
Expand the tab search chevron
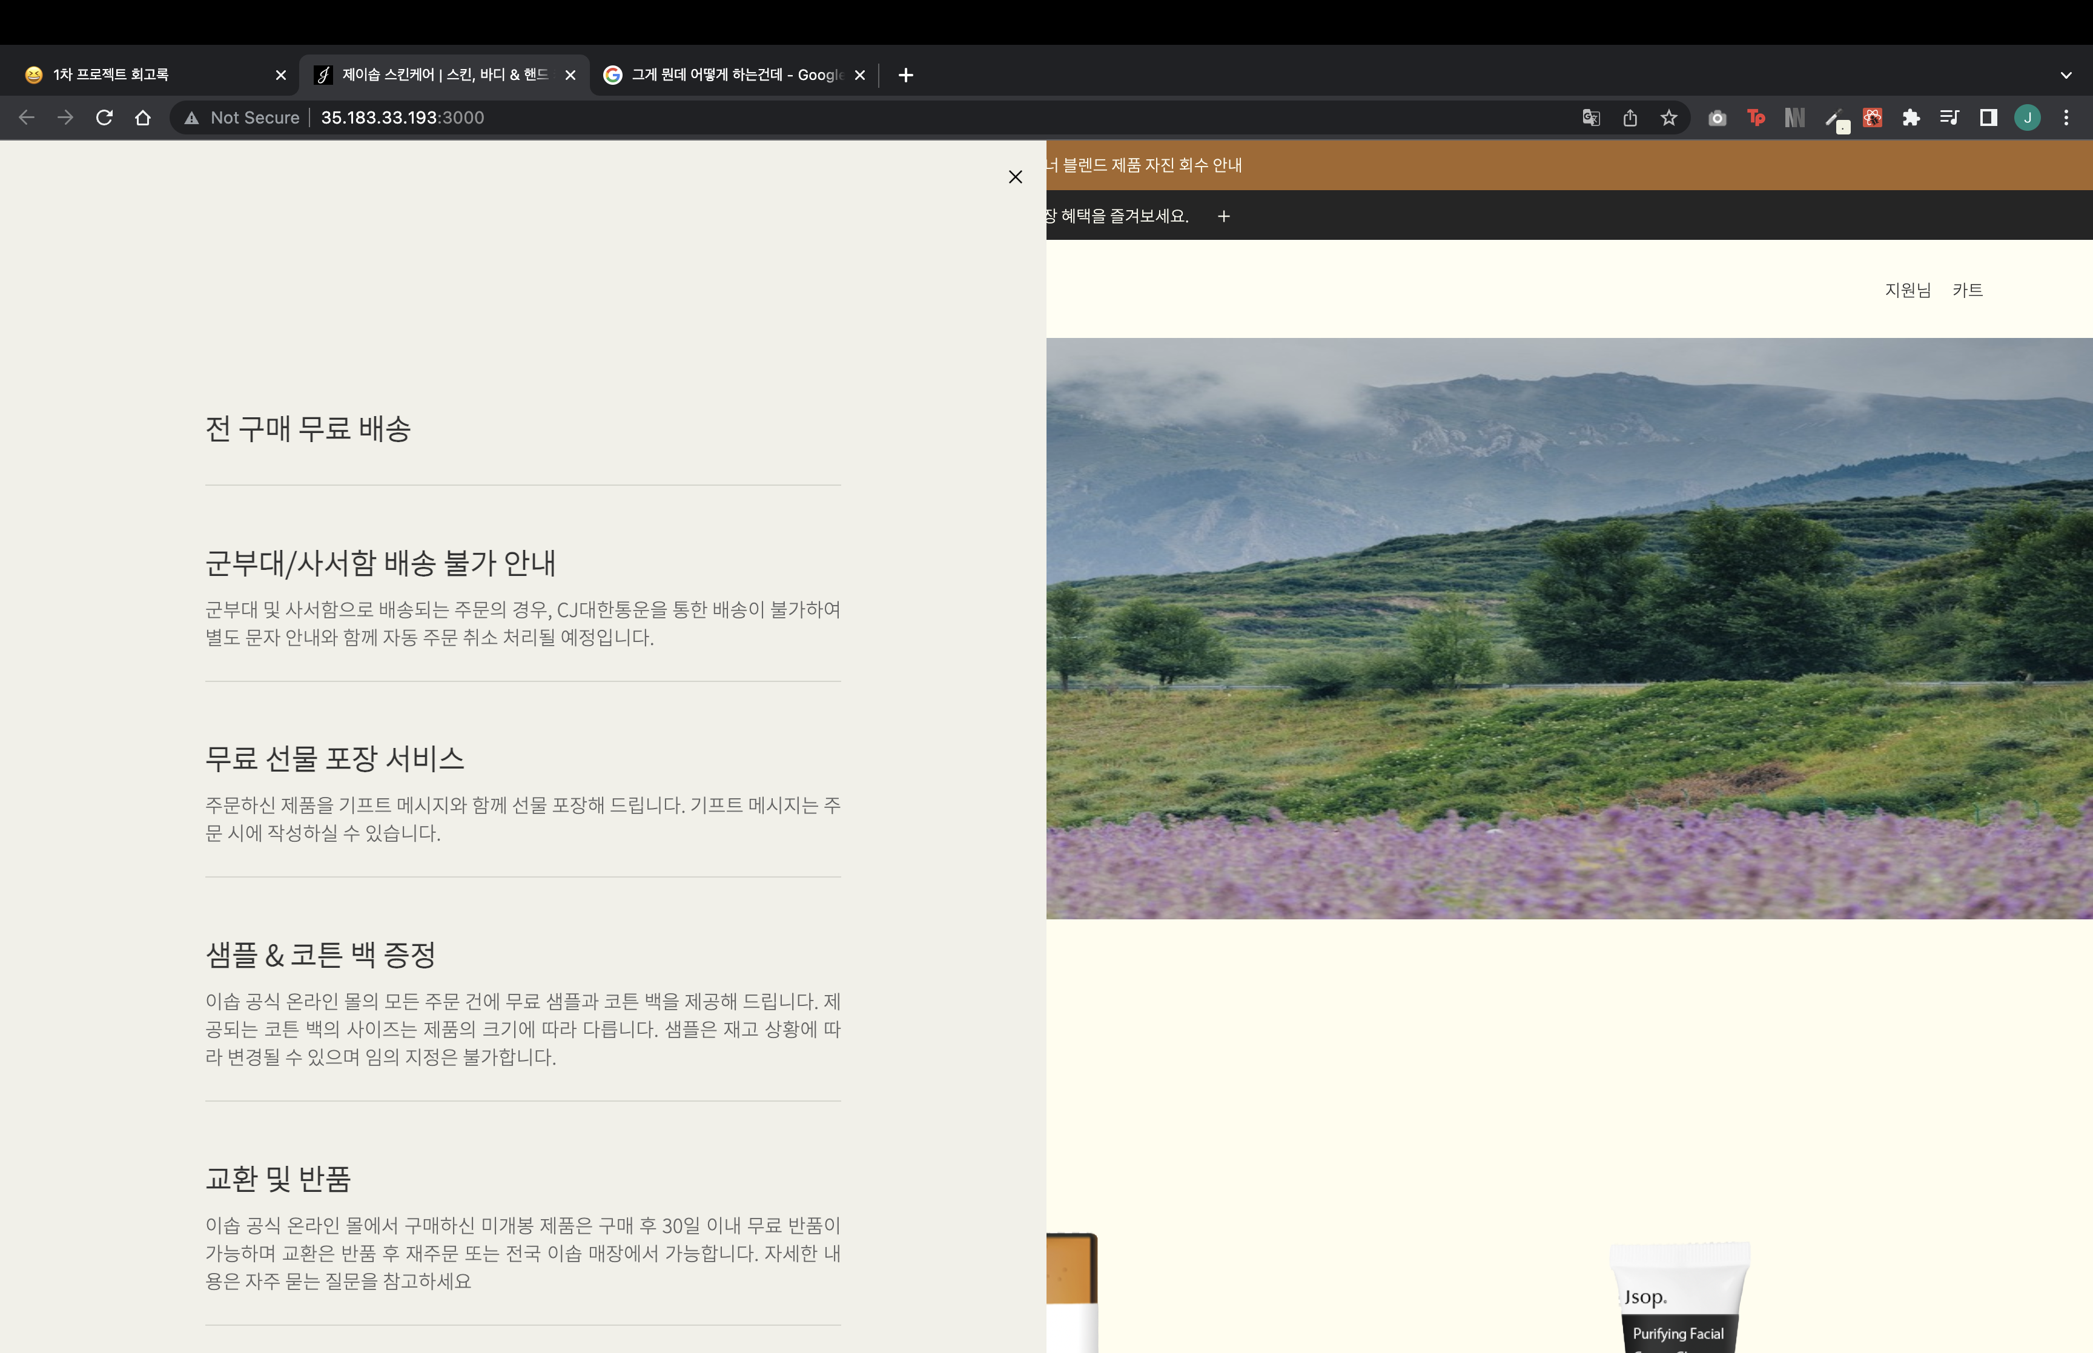pyautogui.click(x=2066, y=74)
